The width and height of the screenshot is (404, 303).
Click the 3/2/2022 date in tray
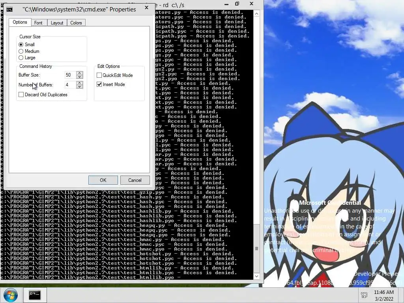click(x=384, y=299)
